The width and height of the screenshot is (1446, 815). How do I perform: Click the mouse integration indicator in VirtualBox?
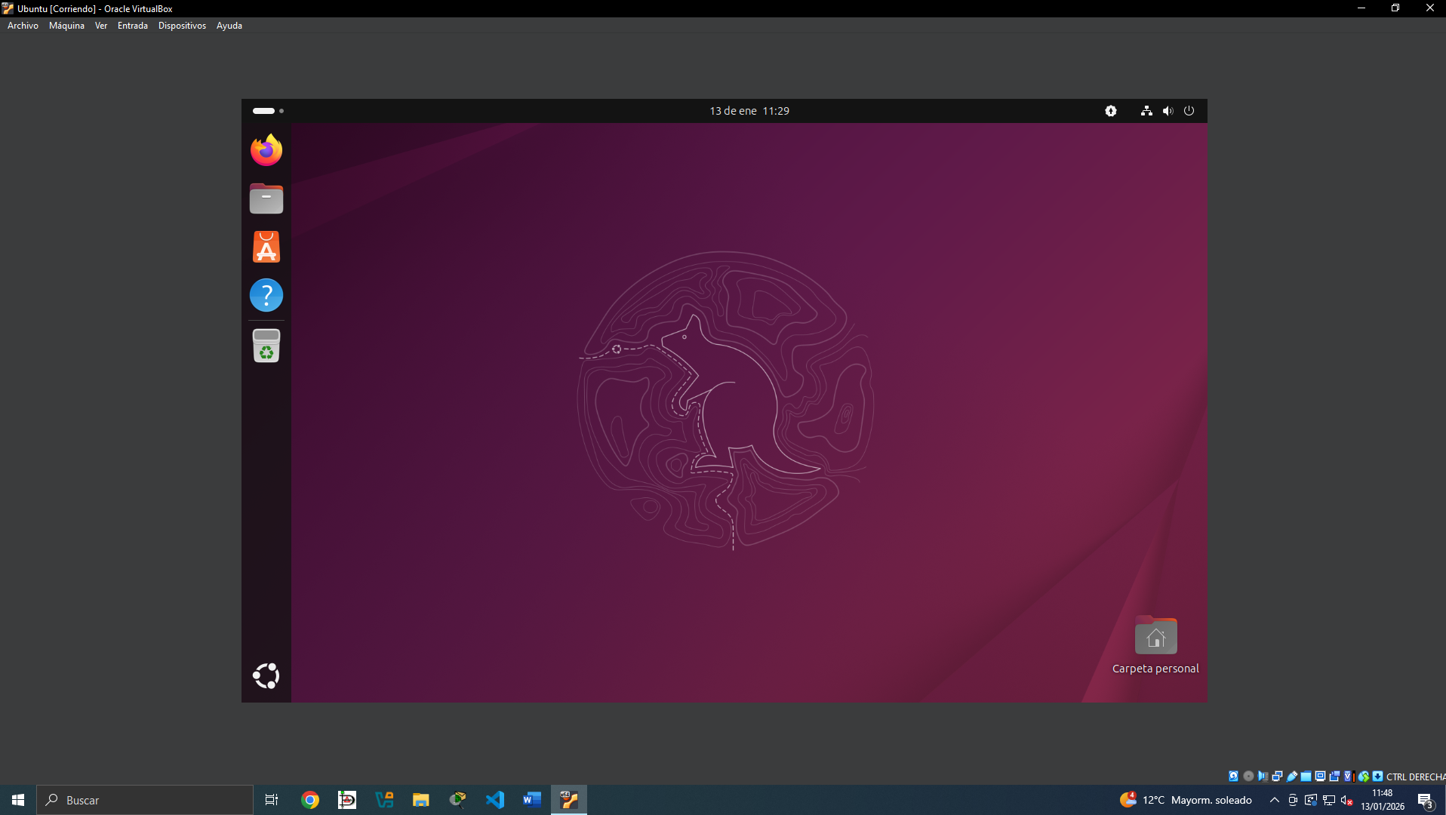pyautogui.click(x=1364, y=776)
